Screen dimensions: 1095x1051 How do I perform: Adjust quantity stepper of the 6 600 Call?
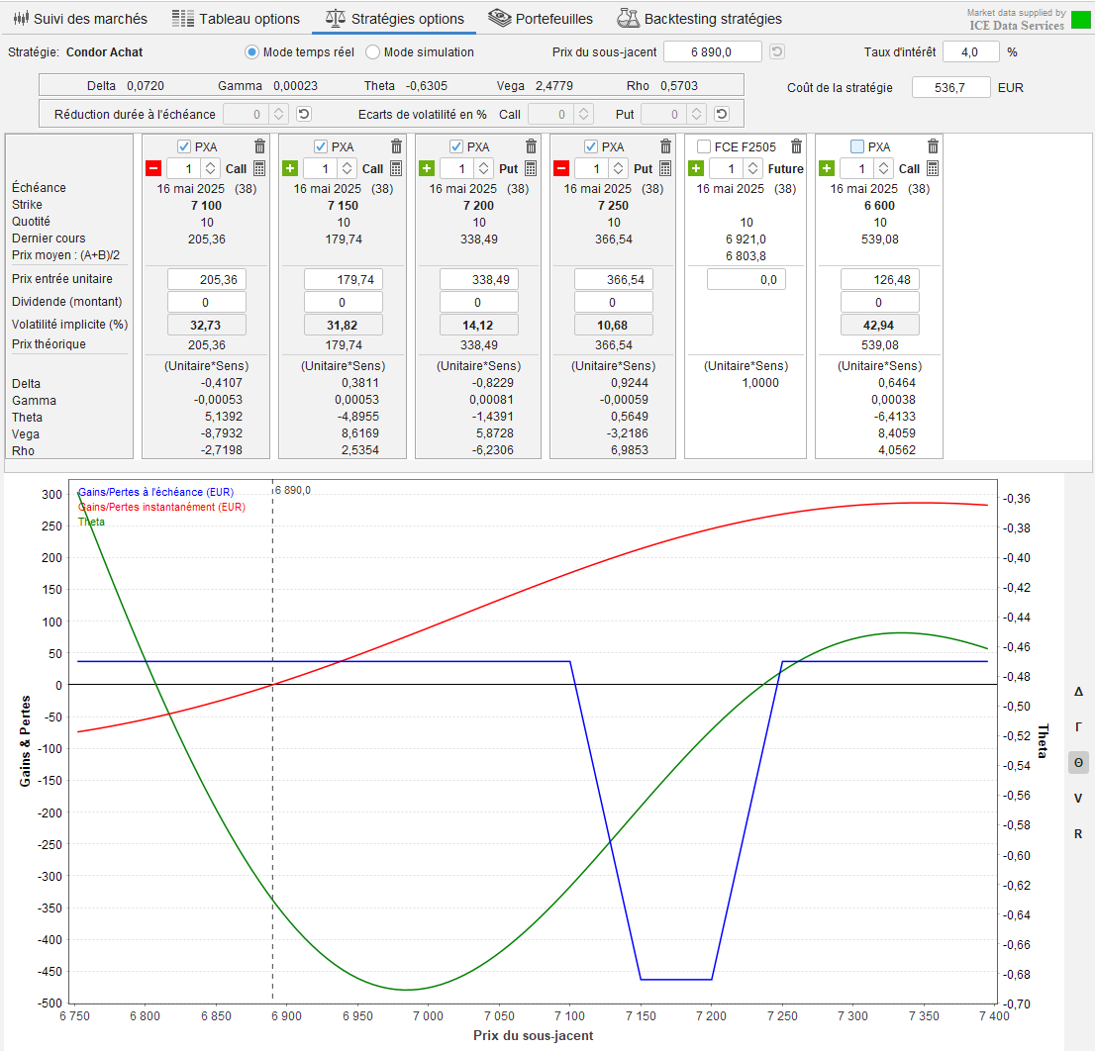pyautogui.click(x=883, y=168)
